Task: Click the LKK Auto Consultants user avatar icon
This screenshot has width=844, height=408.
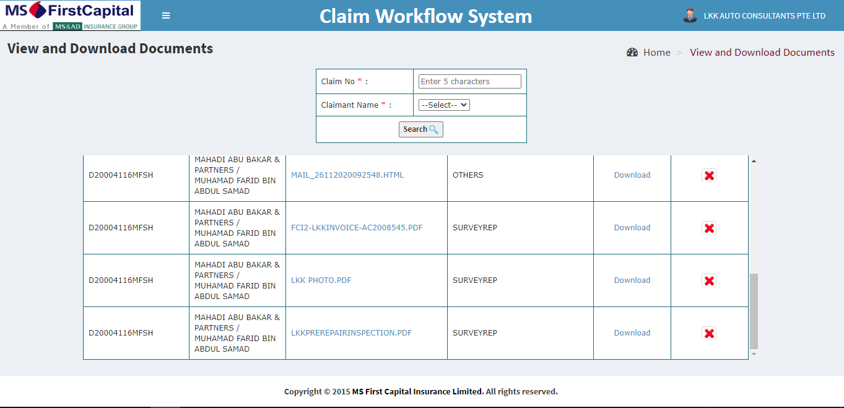Action: [x=690, y=15]
